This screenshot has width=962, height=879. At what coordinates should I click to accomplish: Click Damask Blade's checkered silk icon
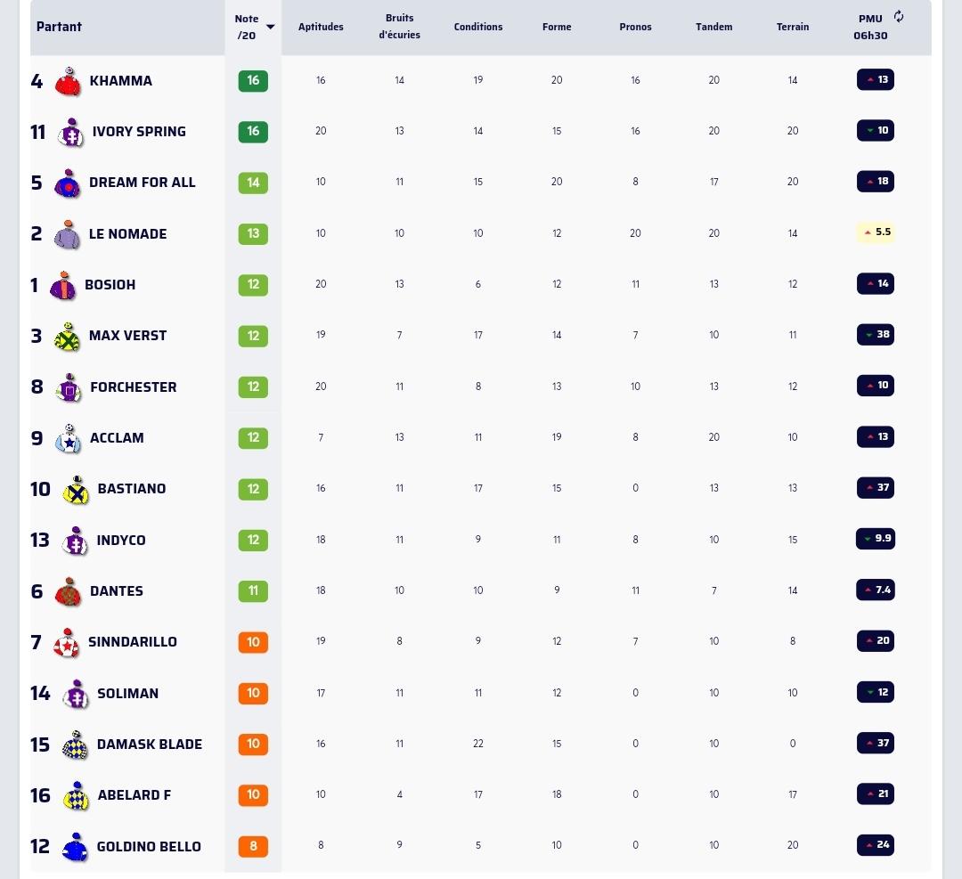pyautogui.click(x=75, y=745)
